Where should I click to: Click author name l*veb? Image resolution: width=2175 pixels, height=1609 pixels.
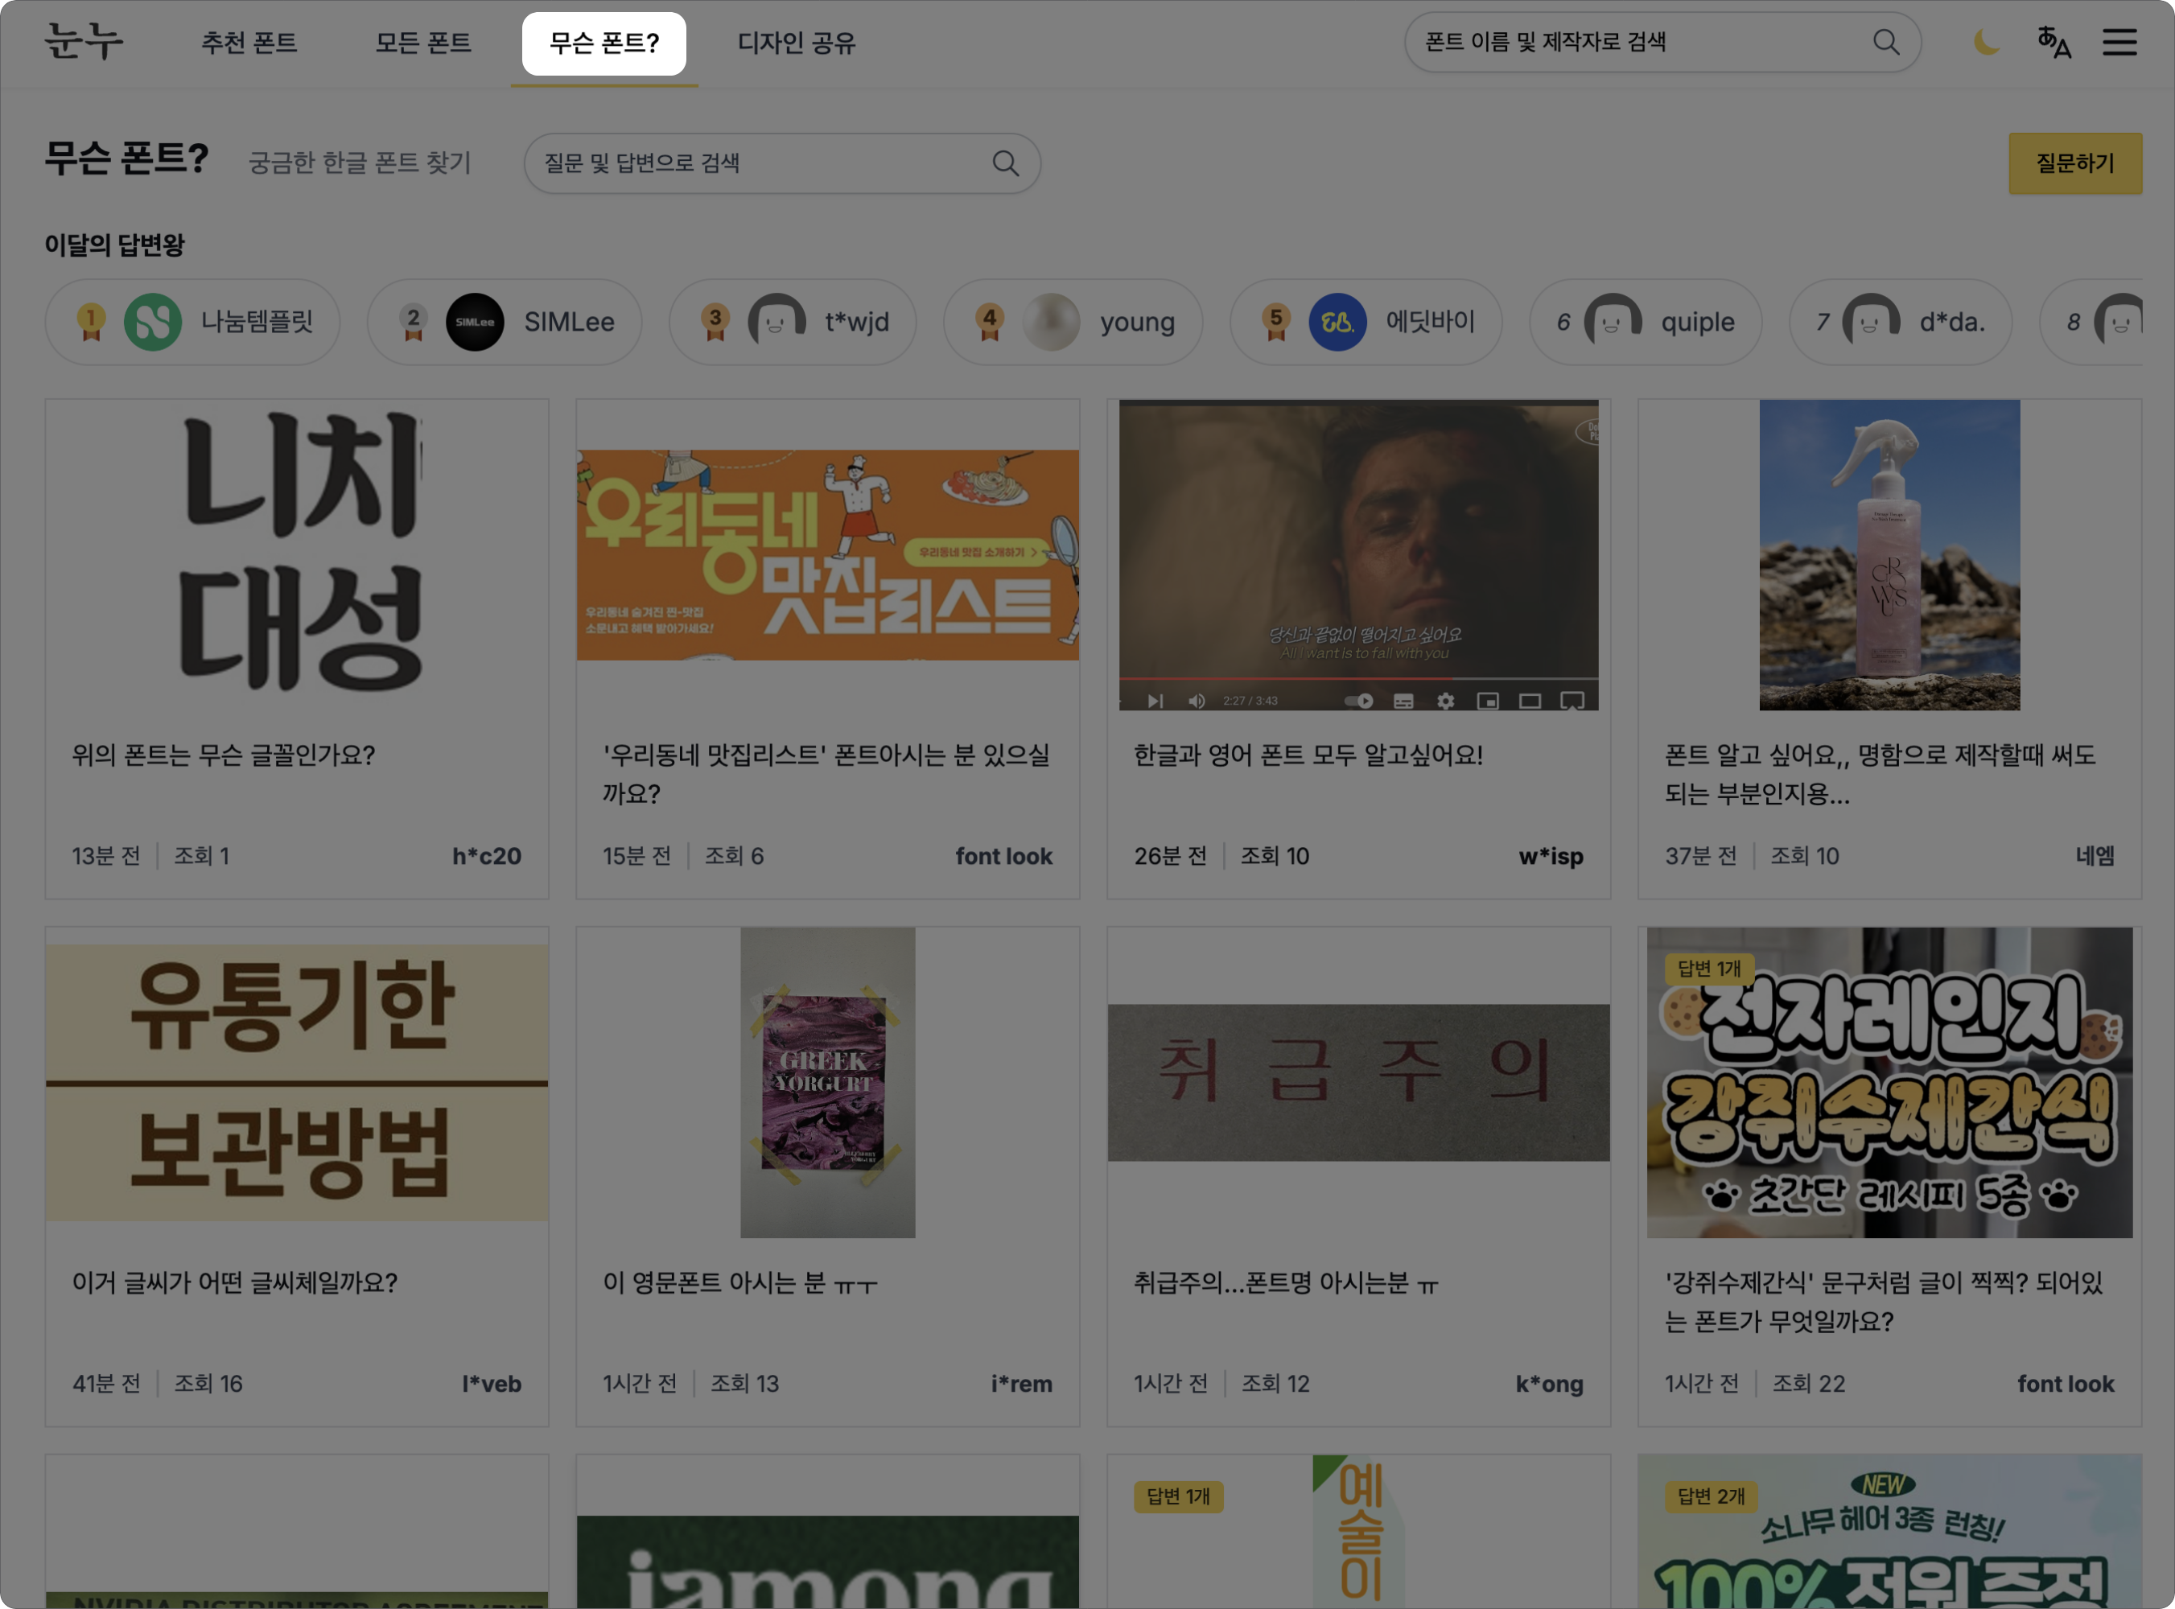[x=492, y=1384]
